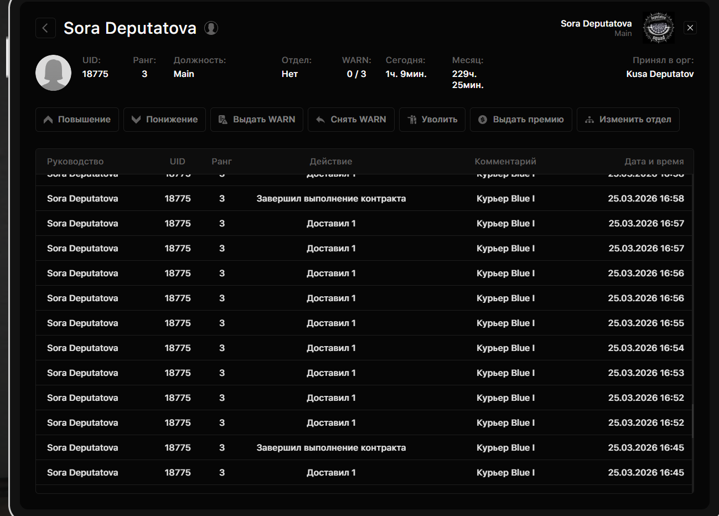Click Kusa Deputatov recruiter name

pos(660,74)
